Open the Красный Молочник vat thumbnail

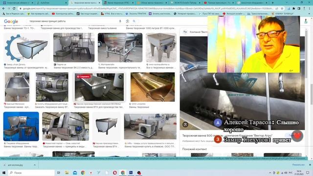pyautogui.click(x=17, y=87)
